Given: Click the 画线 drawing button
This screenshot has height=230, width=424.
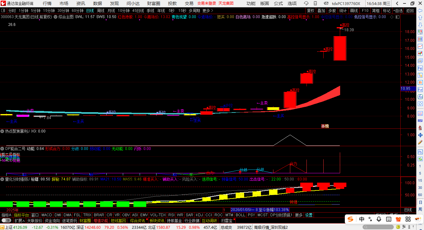Looking at the screenshot, I should tap(354, 11).
